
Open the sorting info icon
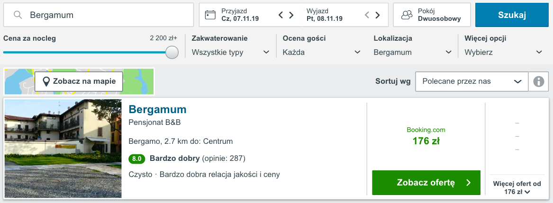point(538,81)
